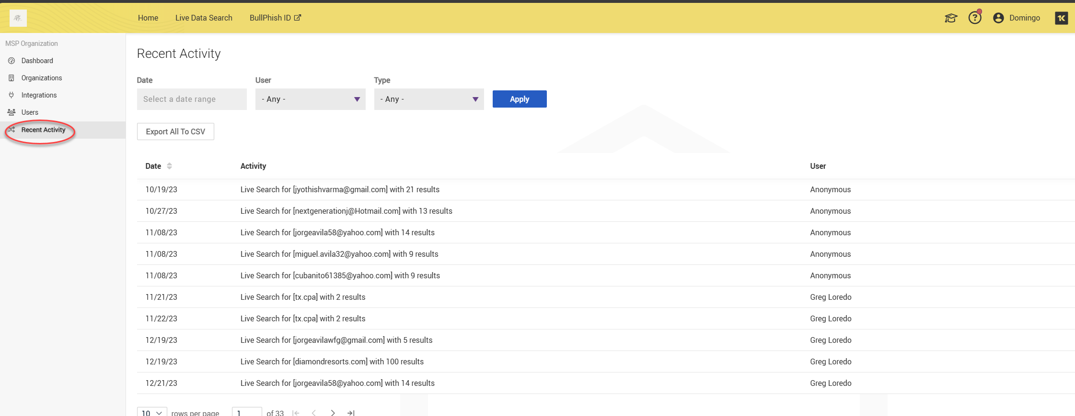The height and width of the screenshot is (416, 1075).
Task: Select Organizations in the sidebar
Action: click(x=42, y=78)
